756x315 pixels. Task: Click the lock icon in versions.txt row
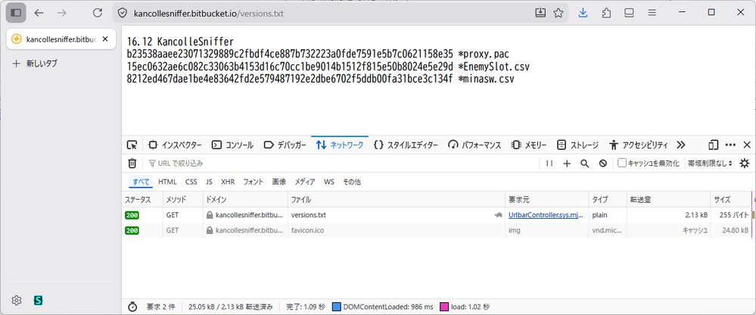[x=210, y=215]
